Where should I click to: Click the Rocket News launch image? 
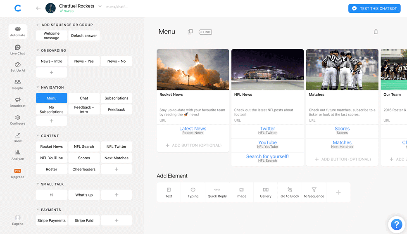pyautogui.click(x=193, y=69)
